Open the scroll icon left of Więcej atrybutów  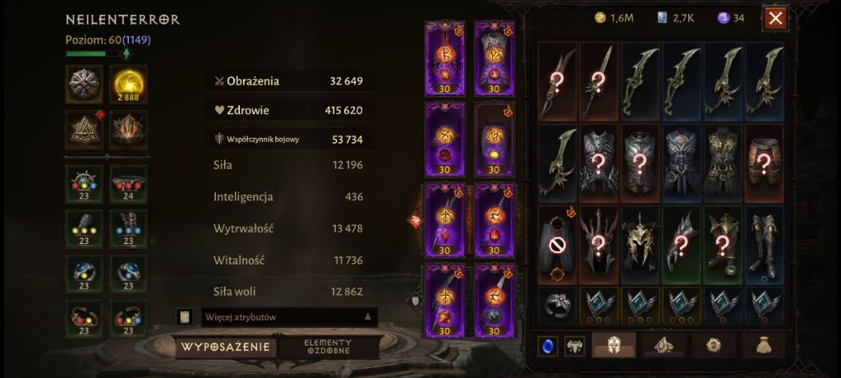[x=184, y=317]
